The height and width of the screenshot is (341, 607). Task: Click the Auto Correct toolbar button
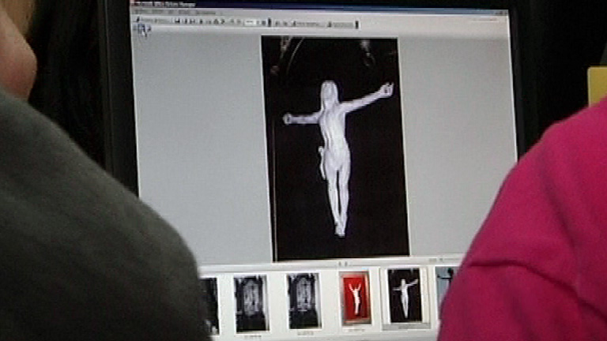click(341, 24)
